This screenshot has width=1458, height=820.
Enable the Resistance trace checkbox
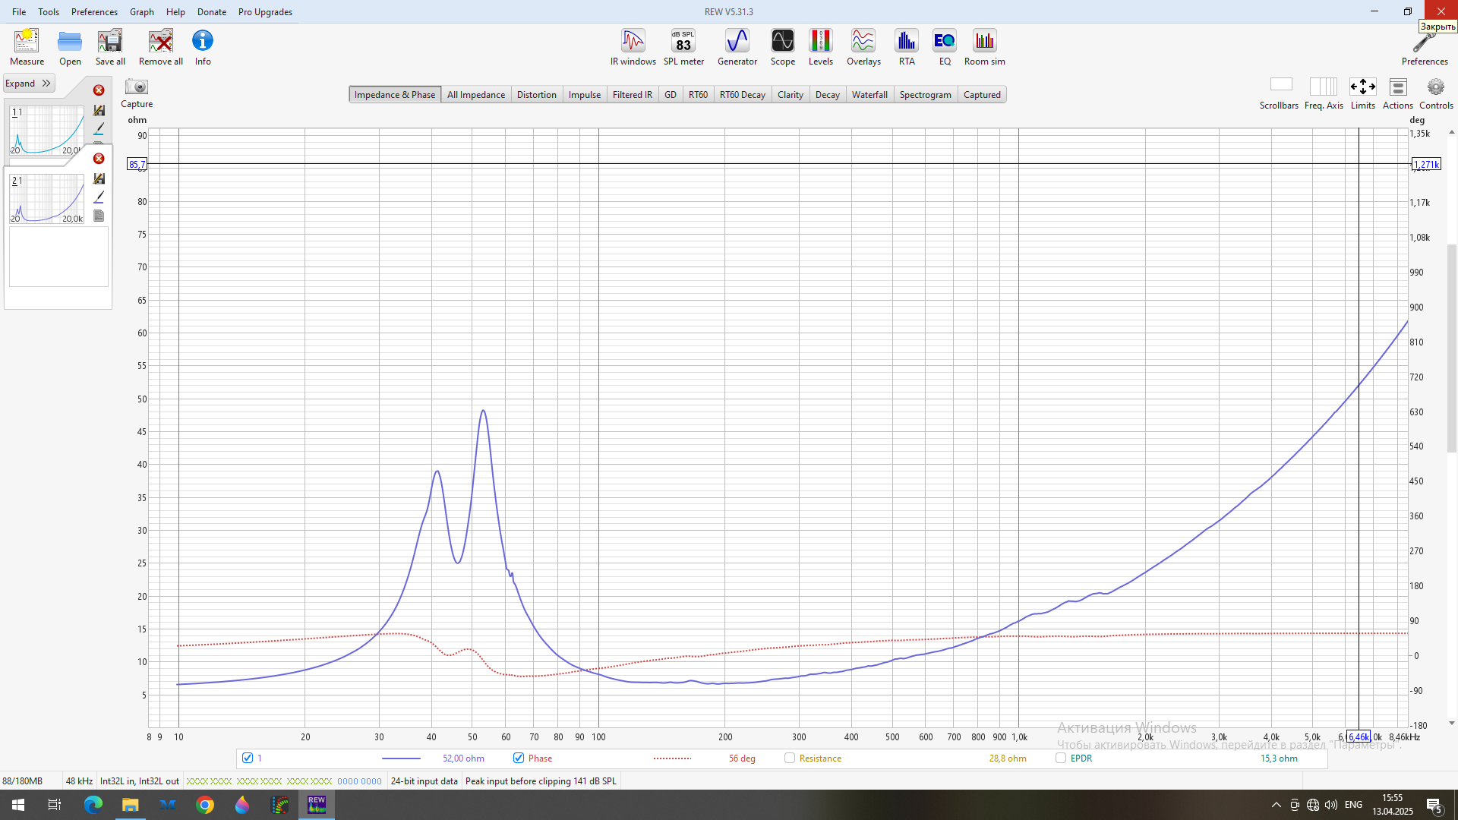tap(790, 758)
